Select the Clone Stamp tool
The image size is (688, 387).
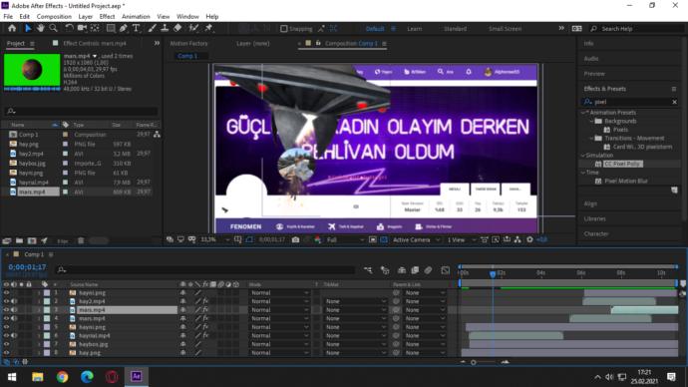pyautogui.click(x=165, y=29)
